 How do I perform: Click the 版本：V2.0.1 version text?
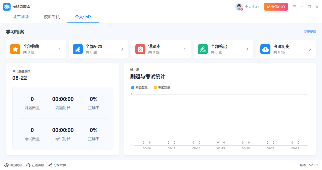point(309,165)
